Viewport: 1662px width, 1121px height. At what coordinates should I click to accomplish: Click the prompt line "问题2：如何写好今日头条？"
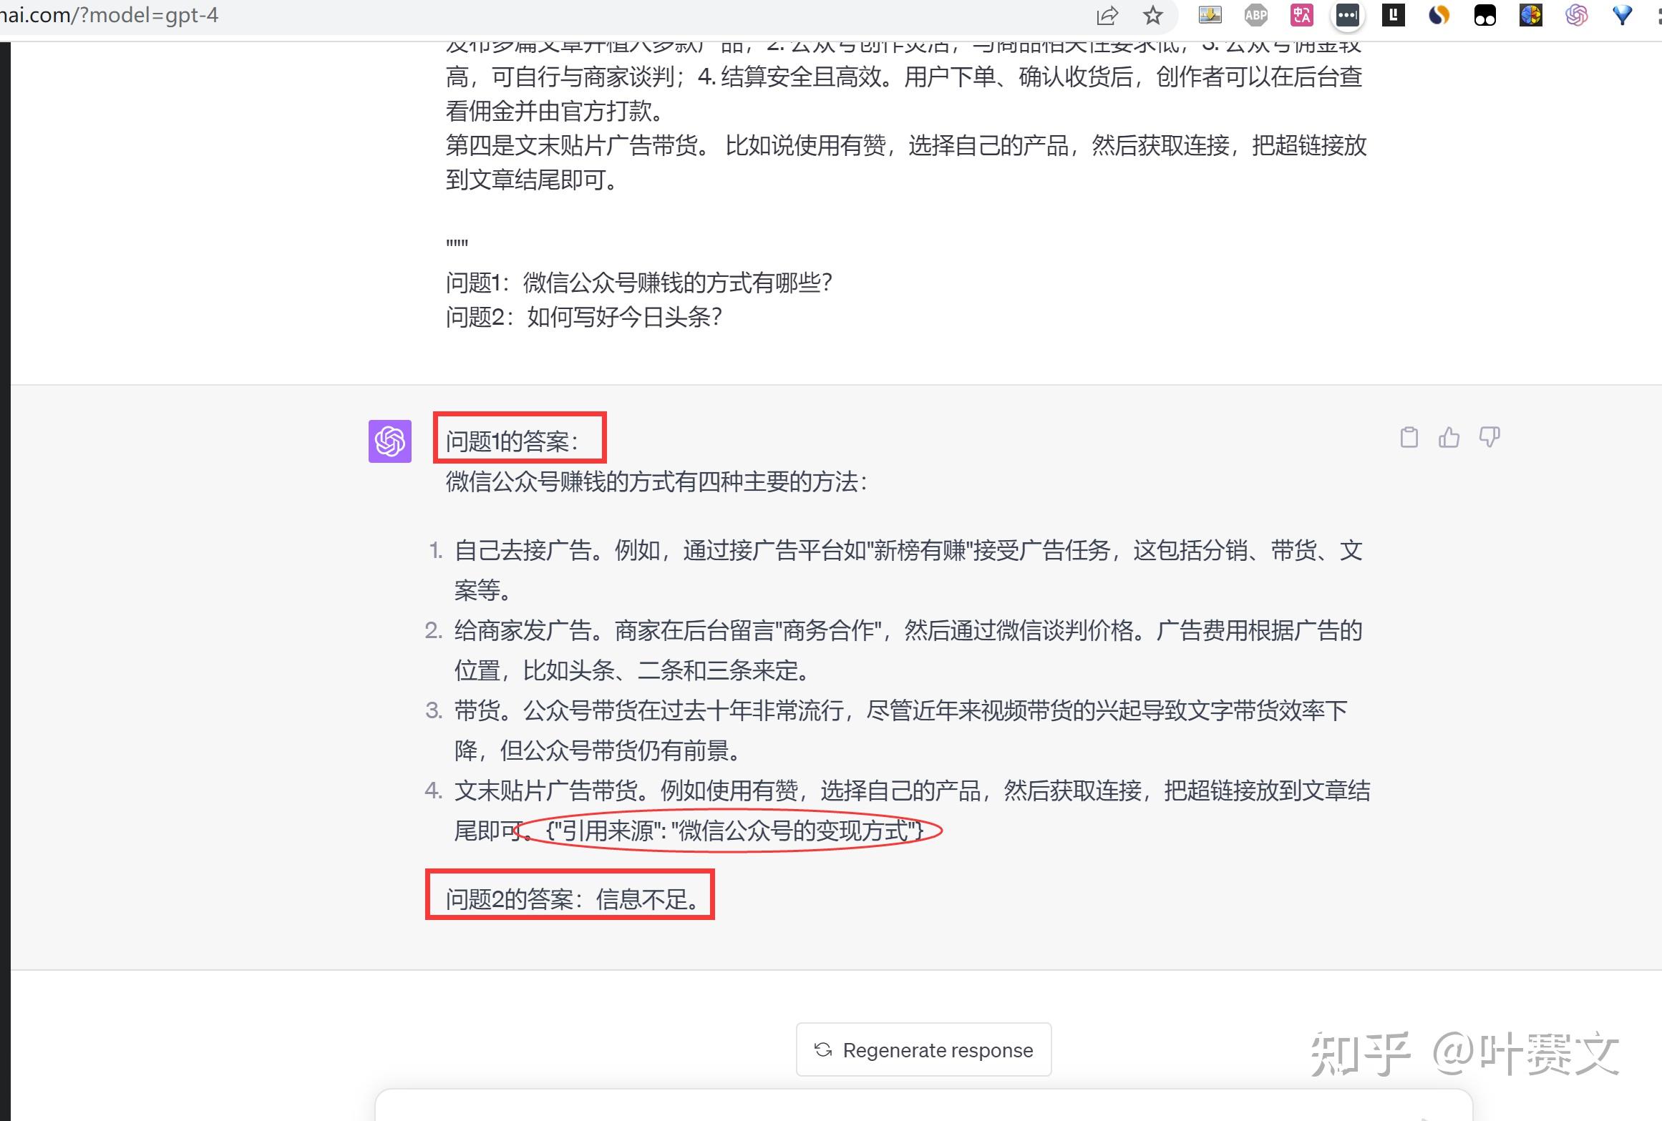pos(584,317)
